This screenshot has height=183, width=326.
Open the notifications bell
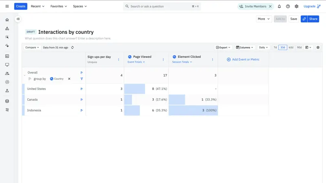(279, 7)
